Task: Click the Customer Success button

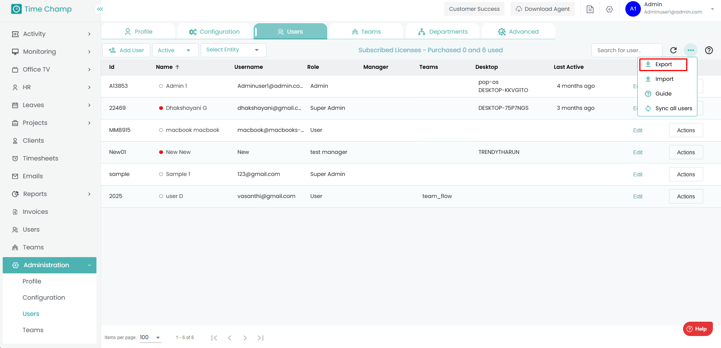Action: pos(474,9)
